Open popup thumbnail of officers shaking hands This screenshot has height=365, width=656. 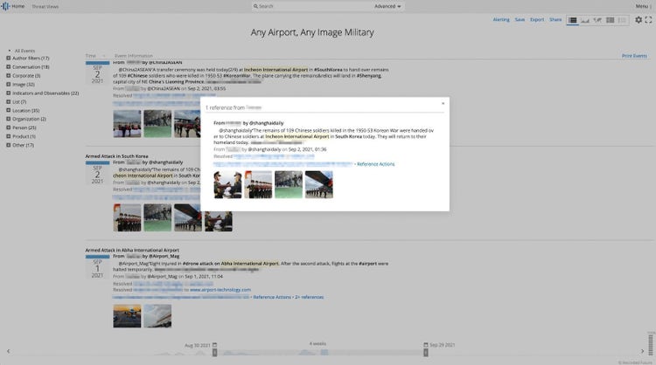(227, 184)
